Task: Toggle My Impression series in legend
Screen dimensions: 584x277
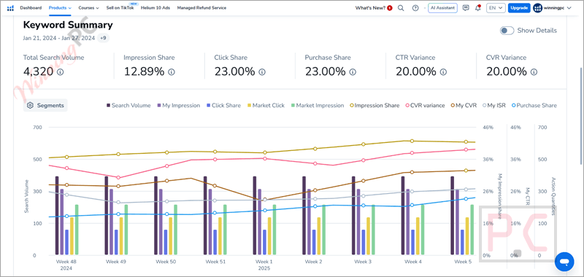Action: click(178, 106)
